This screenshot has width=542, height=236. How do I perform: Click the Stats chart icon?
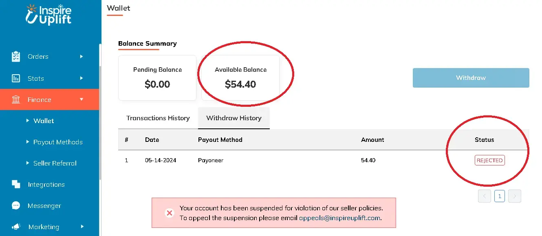coord(16,78)
